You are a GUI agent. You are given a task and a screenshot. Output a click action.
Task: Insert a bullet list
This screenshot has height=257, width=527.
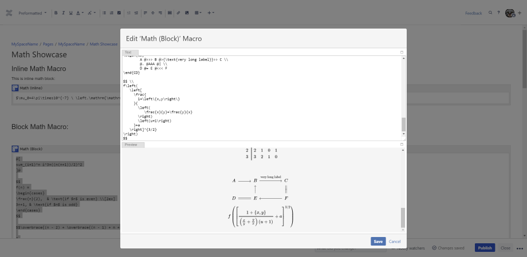point(104,13)
